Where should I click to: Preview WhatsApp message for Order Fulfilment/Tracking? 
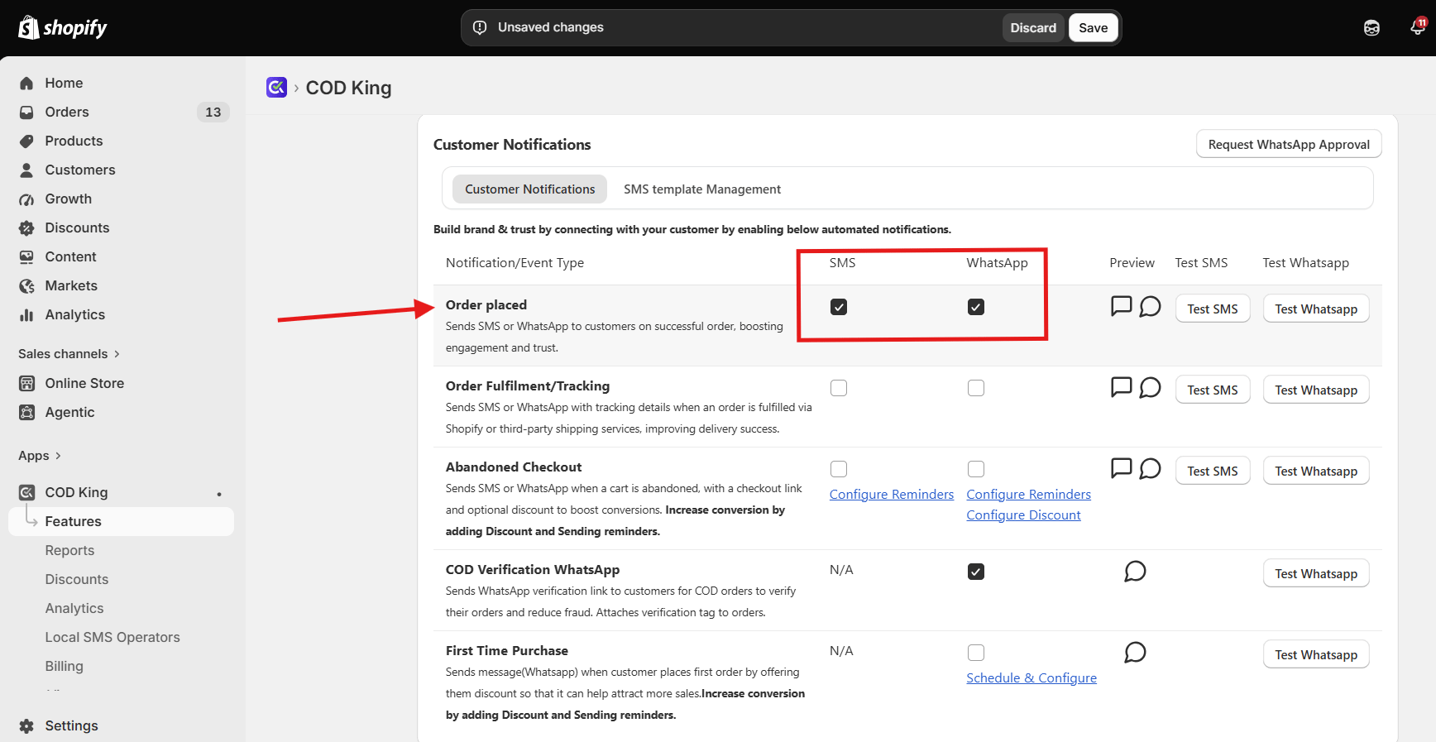pos(1150,388)
